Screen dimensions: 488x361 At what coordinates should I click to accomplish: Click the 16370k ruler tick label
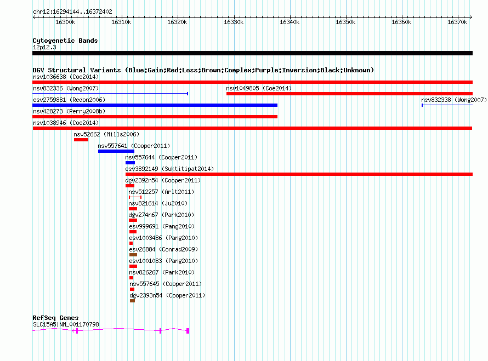[x=457, y=22]
